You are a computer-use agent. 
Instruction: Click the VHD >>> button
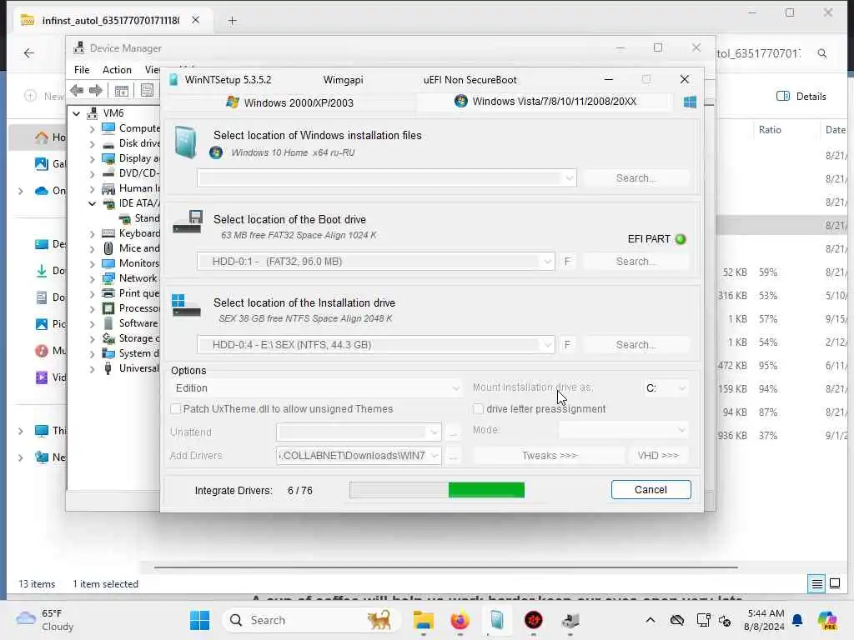pos(658,456)
